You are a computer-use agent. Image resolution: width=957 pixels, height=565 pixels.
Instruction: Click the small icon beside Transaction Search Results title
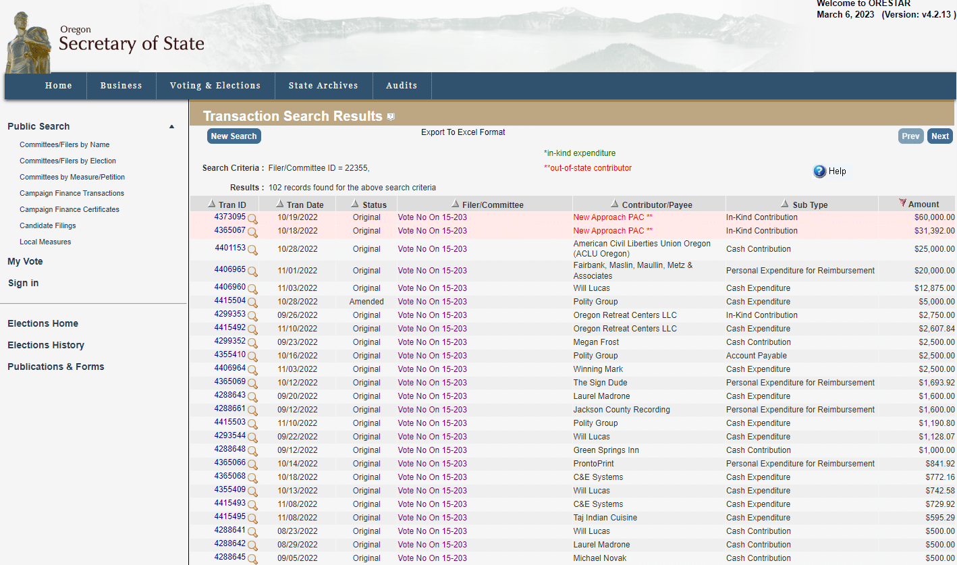[391, 117]
